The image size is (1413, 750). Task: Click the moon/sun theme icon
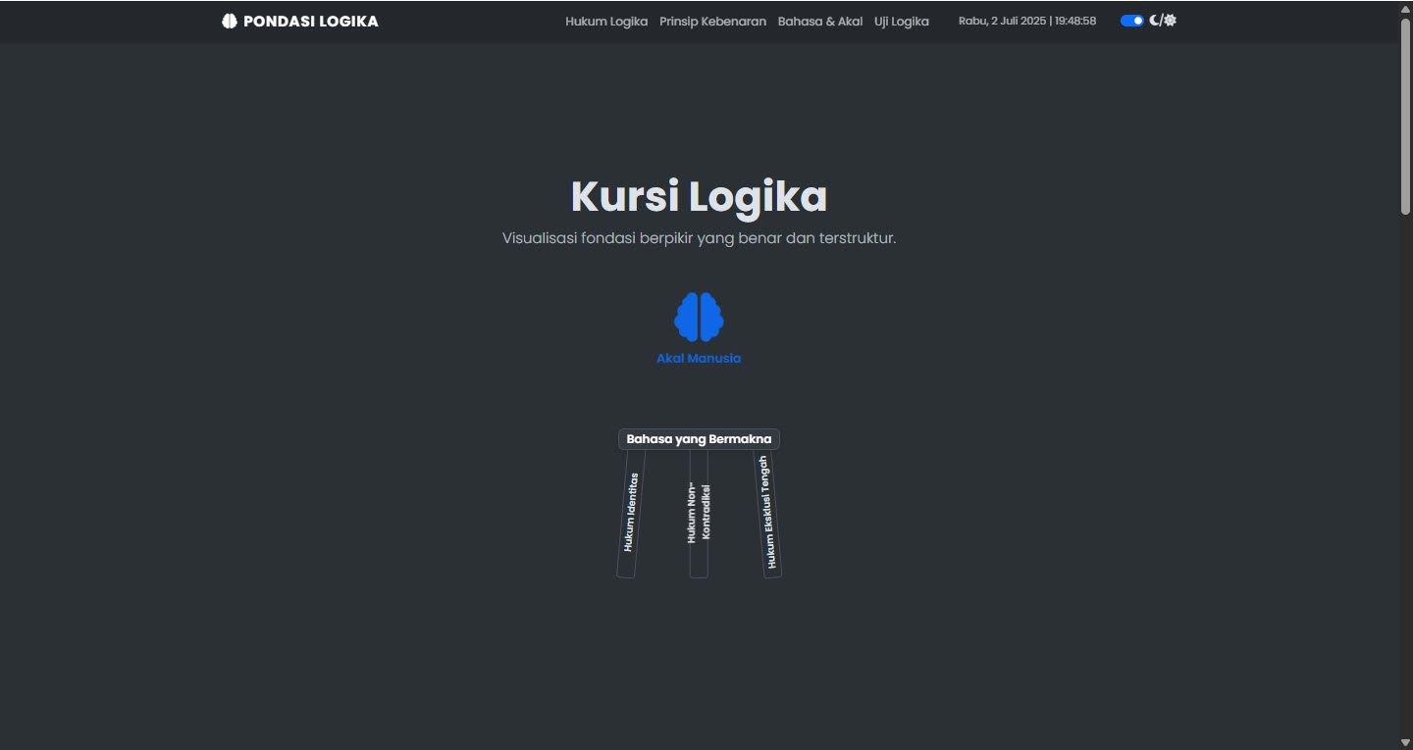[1163, 21]
